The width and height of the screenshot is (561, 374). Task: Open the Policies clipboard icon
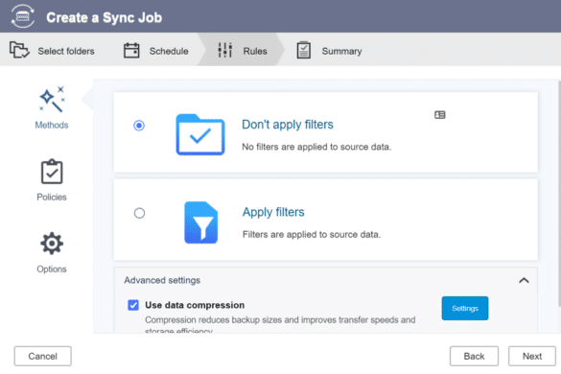52,172
